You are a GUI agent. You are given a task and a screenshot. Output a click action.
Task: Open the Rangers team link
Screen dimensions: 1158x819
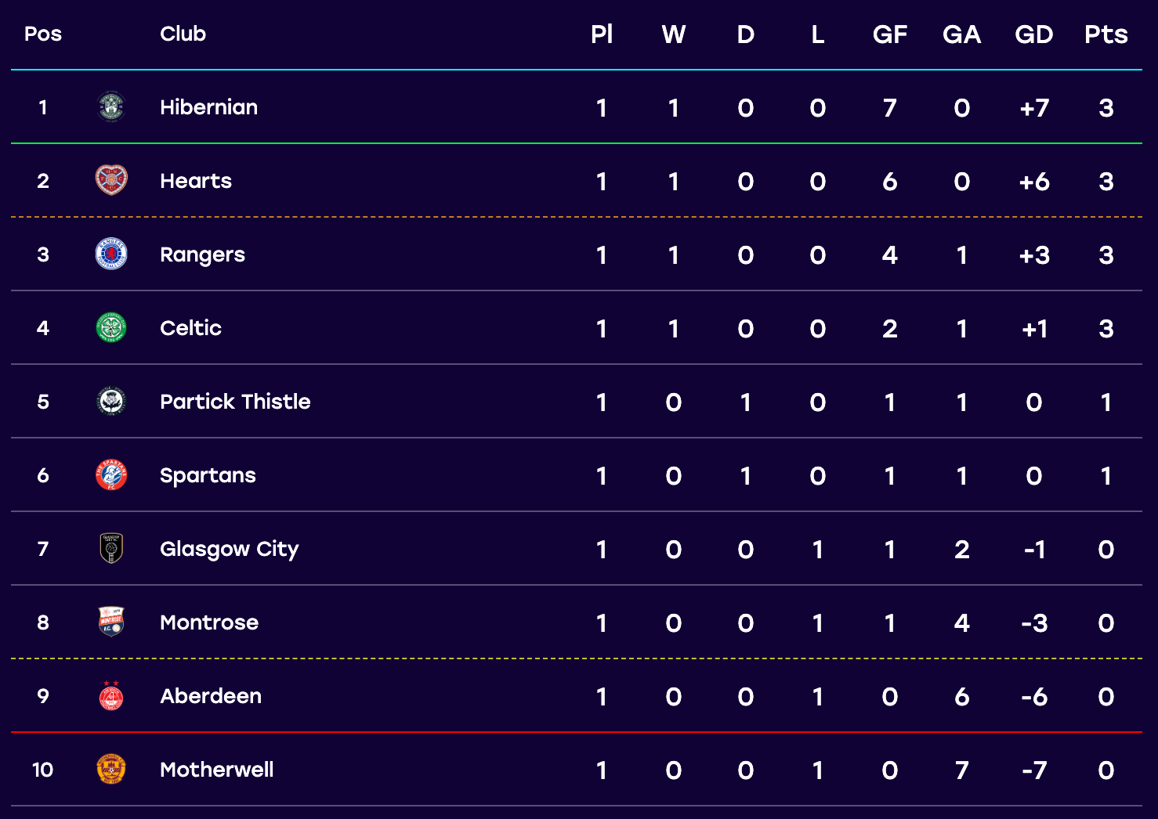pos(202,255)
